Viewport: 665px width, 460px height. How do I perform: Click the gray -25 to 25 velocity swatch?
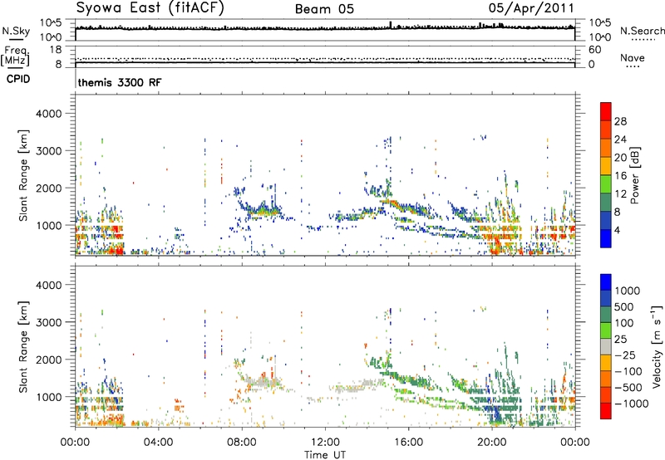pos(606,346)
